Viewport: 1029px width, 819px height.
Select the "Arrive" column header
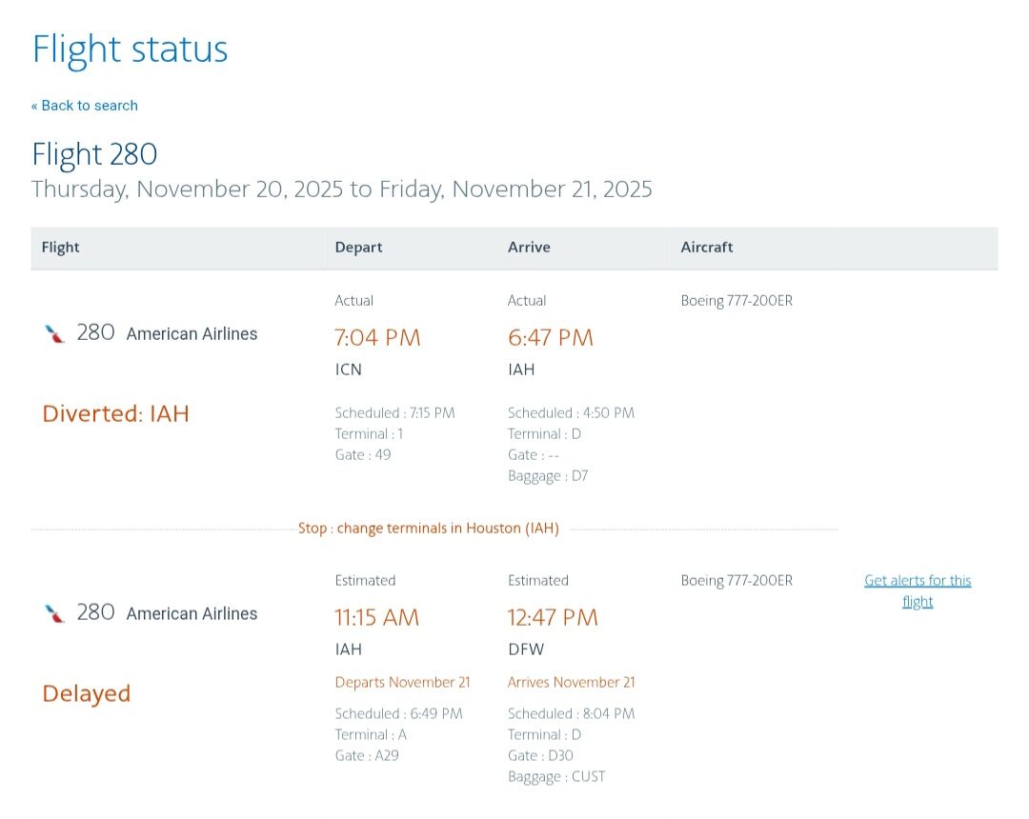click(x=529, y=248)
